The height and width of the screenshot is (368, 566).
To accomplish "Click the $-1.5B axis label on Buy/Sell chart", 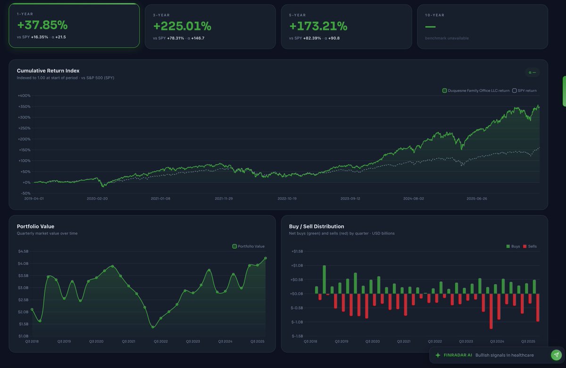I will (x=296, y=336).
